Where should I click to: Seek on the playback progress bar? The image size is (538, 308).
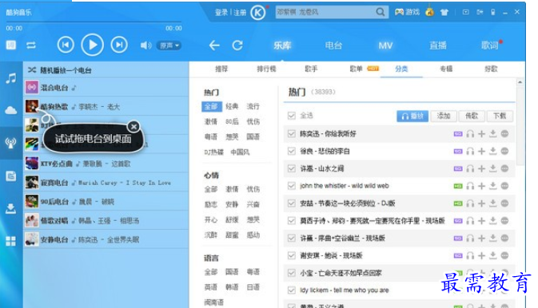pos(94,22)
